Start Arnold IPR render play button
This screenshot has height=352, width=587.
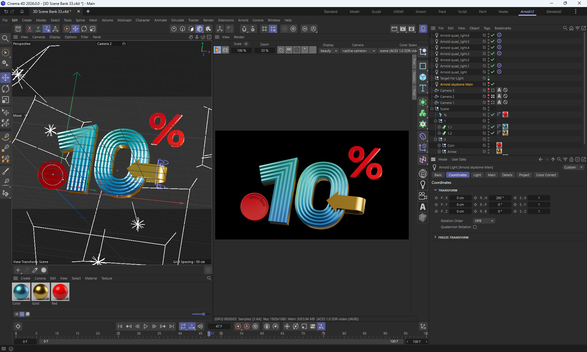coord(217,50)
